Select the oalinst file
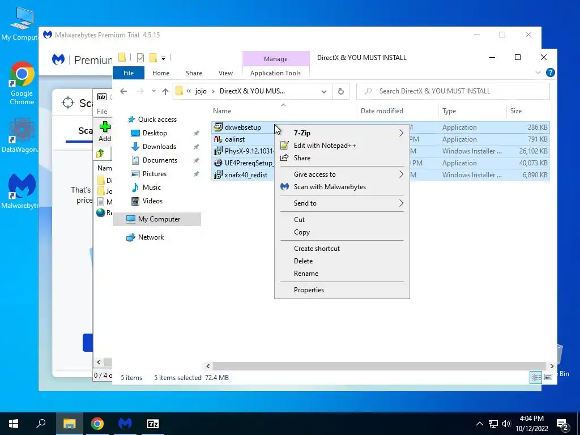Viewport: 580px width, 435px height. pos(234,139)
